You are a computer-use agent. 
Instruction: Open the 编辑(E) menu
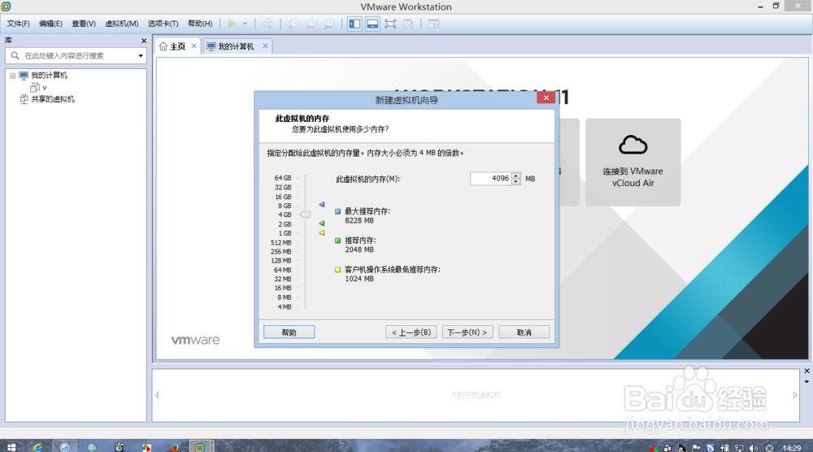coord(50,24)
